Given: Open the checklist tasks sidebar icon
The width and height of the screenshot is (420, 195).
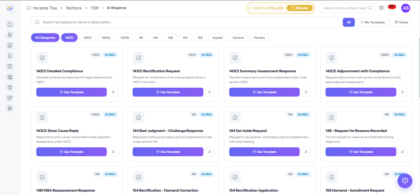Looking at the screenshot, I should [10, 66].
